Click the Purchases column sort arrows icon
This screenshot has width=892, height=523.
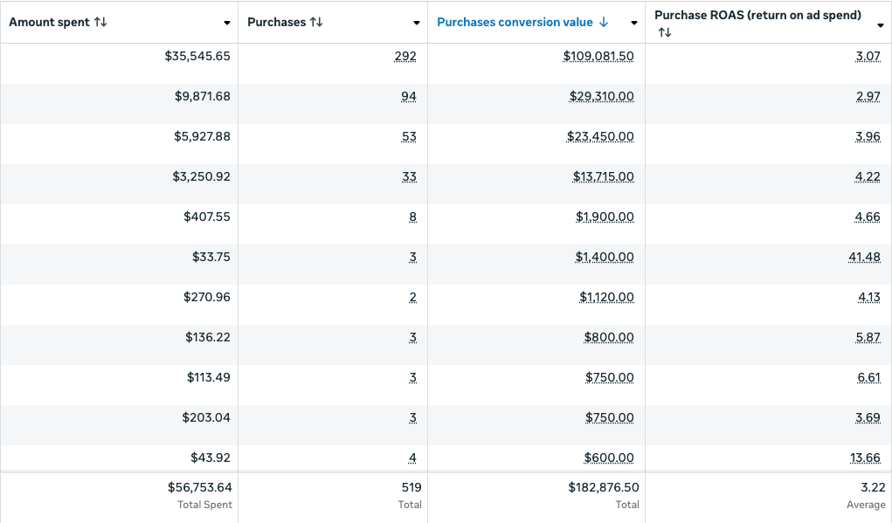point(315,23)
